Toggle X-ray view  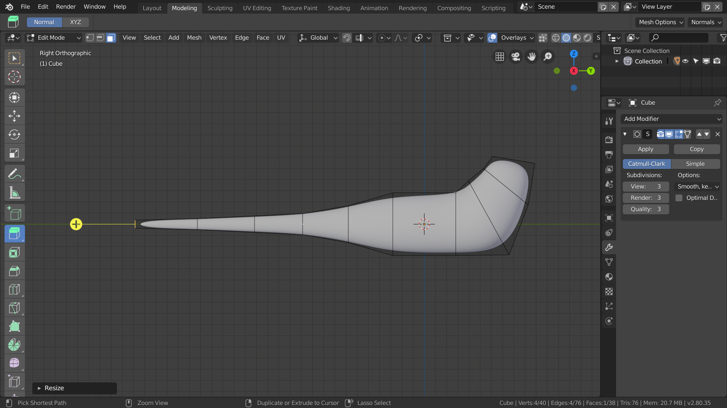pos(543,38)
